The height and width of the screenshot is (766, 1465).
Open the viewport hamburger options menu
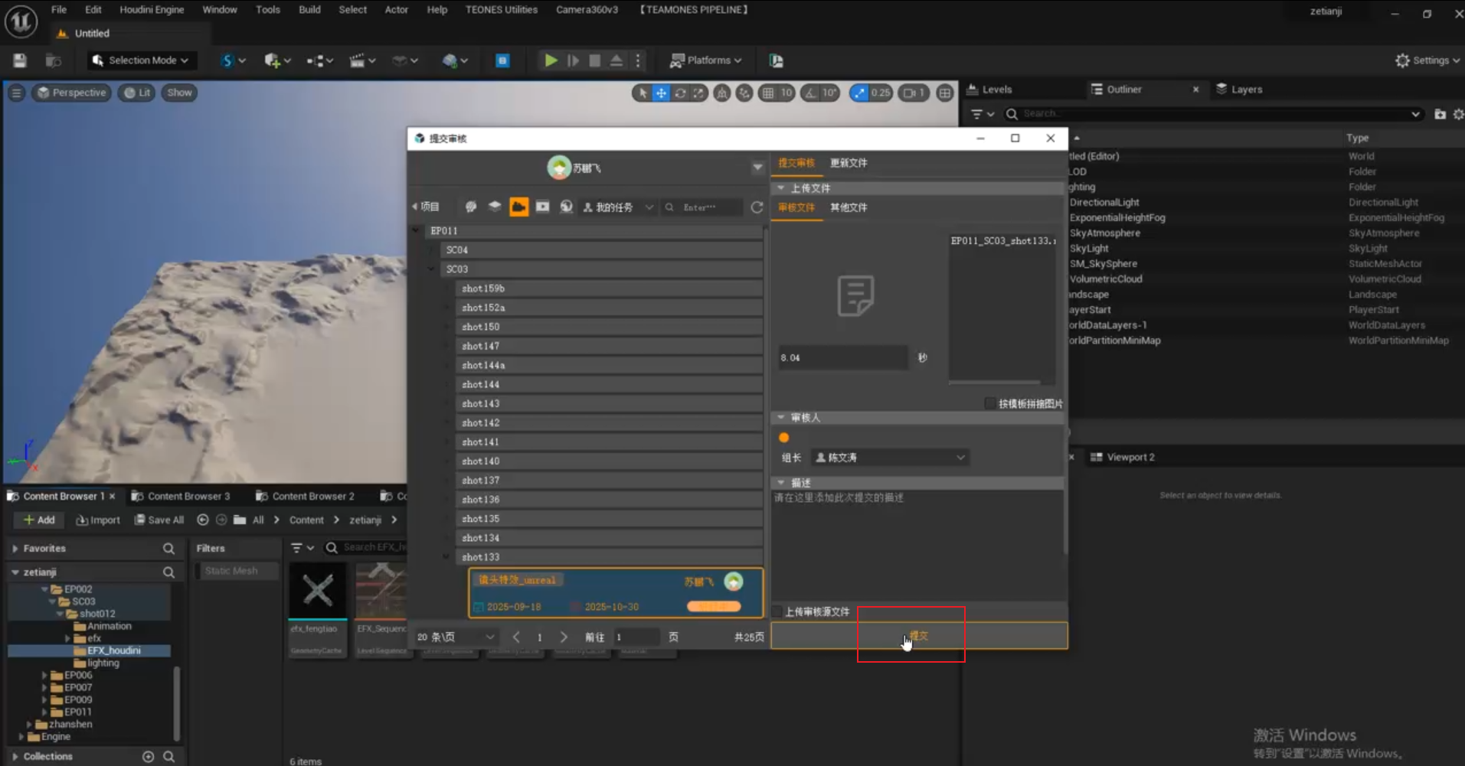click(16, 93)
